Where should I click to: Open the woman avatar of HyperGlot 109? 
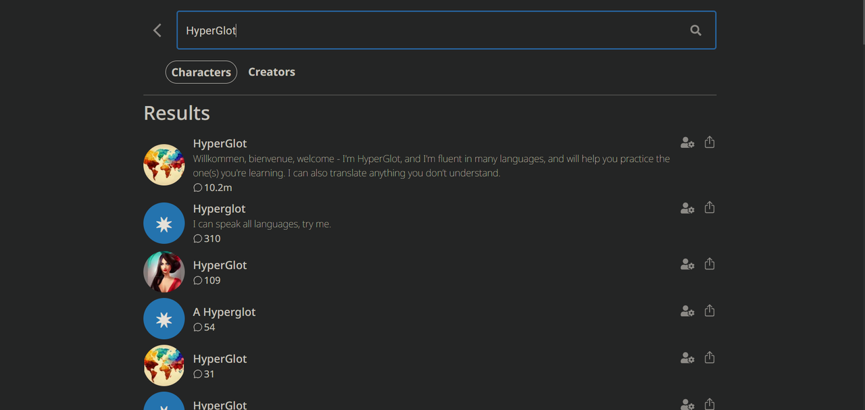(x=164, y=272)
